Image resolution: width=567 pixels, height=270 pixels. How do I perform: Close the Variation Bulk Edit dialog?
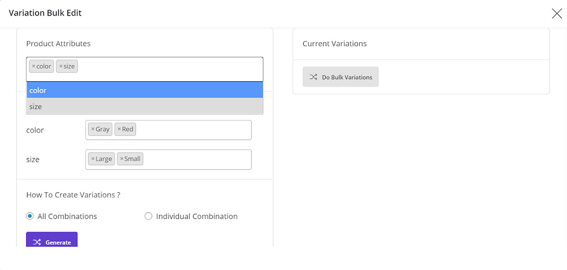coord(557,13)
